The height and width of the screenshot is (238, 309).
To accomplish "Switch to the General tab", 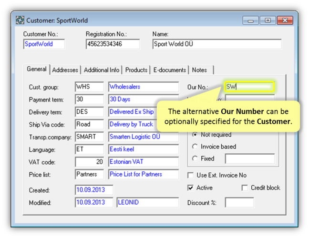I will (x=36, y=69).
